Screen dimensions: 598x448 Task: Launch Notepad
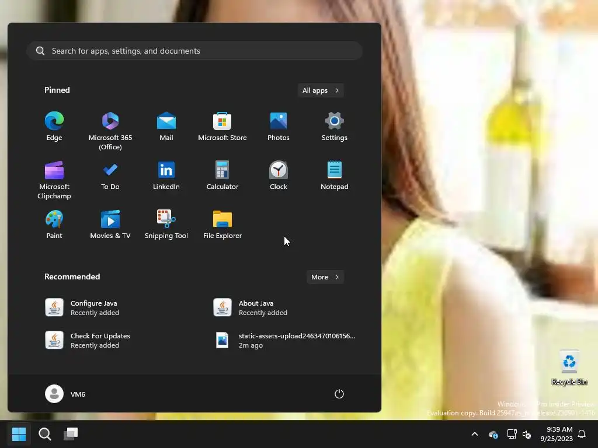click(335, 176)
